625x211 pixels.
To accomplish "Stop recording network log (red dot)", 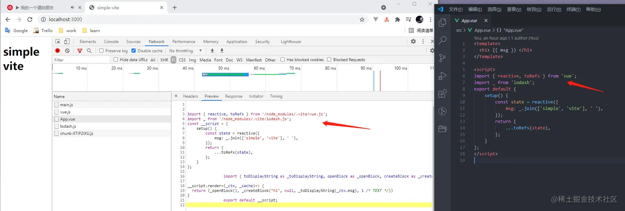I will tap(57, 51).
